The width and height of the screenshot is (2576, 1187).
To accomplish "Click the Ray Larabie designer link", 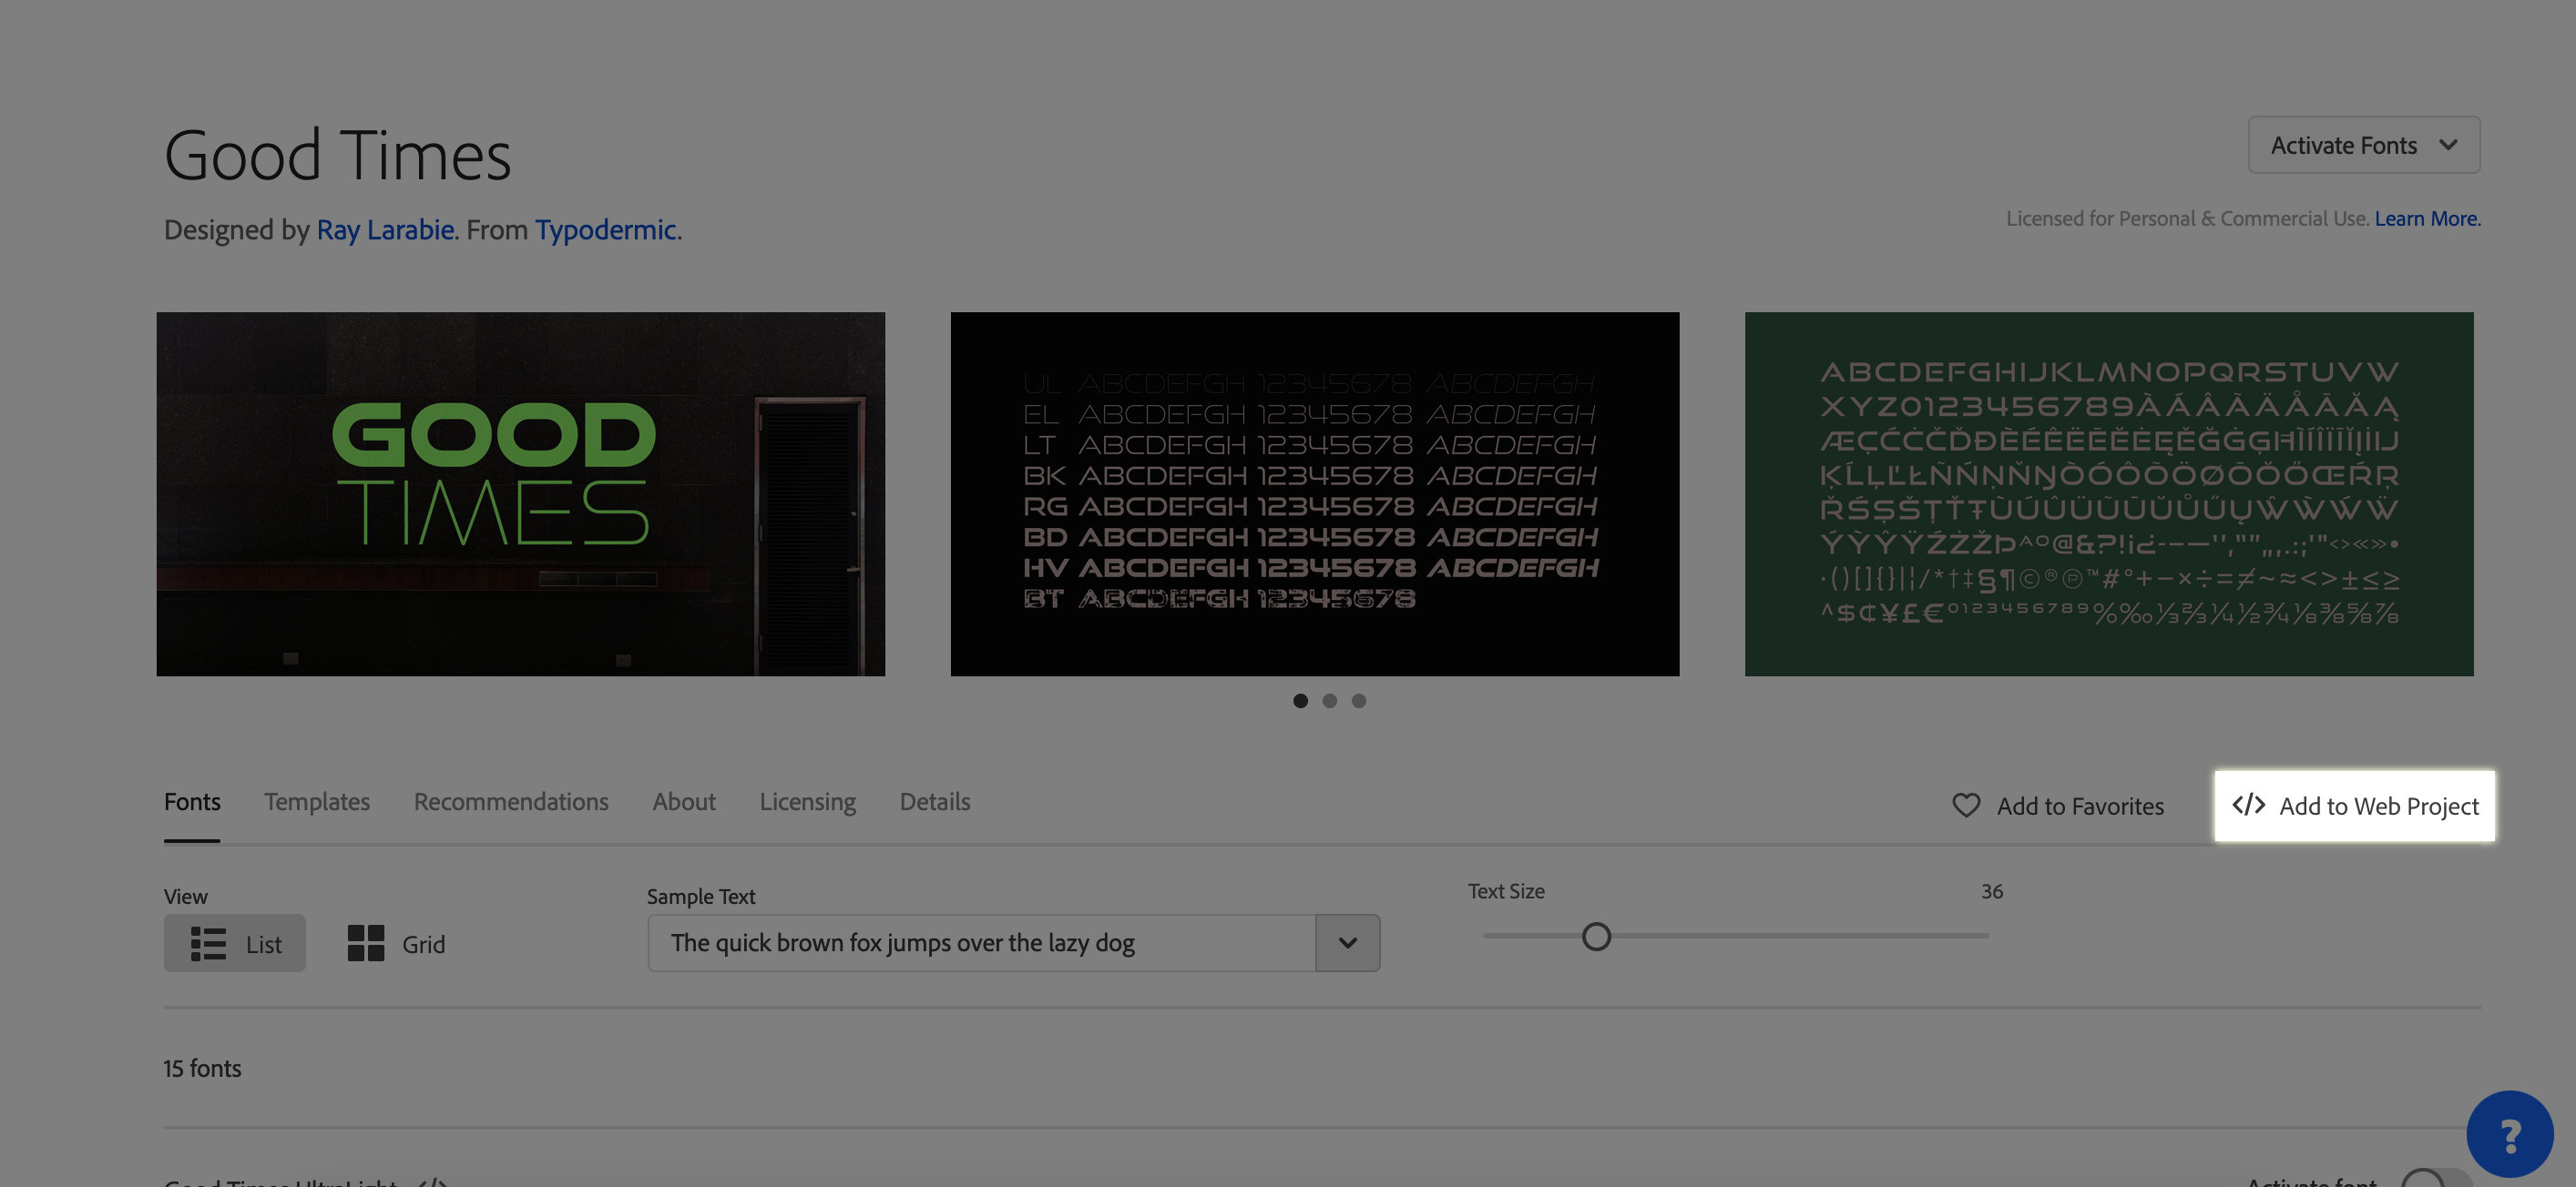I will point(384,227).
